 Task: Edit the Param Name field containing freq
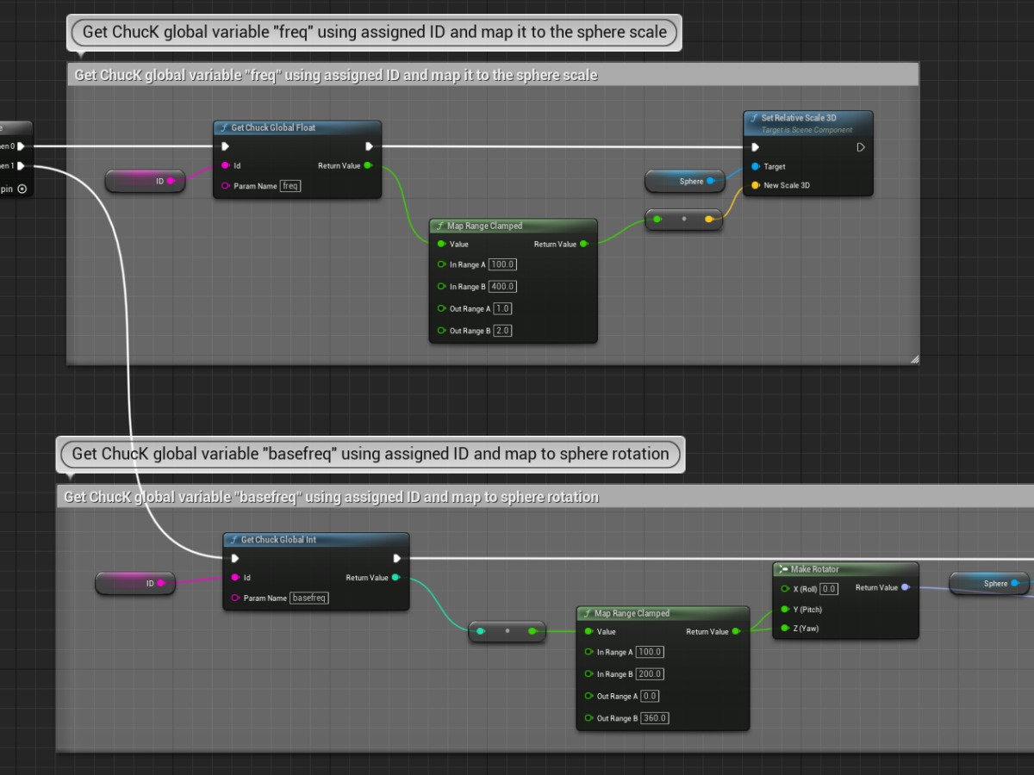(x=290, y=186)
